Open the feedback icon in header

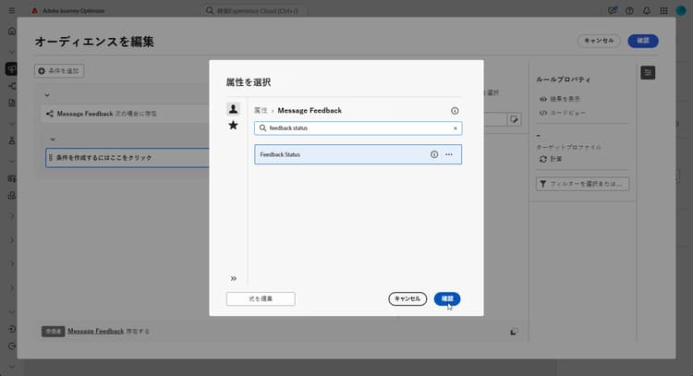[x=612, y=10]
